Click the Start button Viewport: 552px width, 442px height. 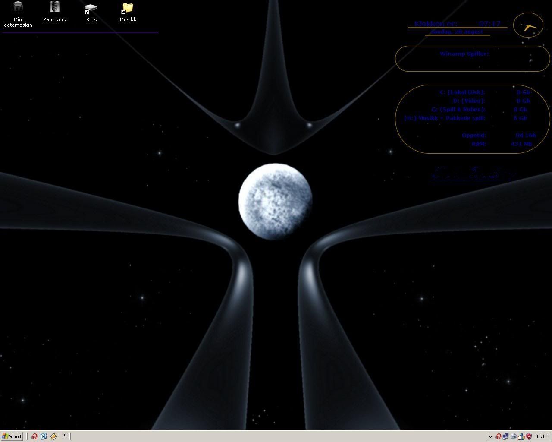click(12, 436)
